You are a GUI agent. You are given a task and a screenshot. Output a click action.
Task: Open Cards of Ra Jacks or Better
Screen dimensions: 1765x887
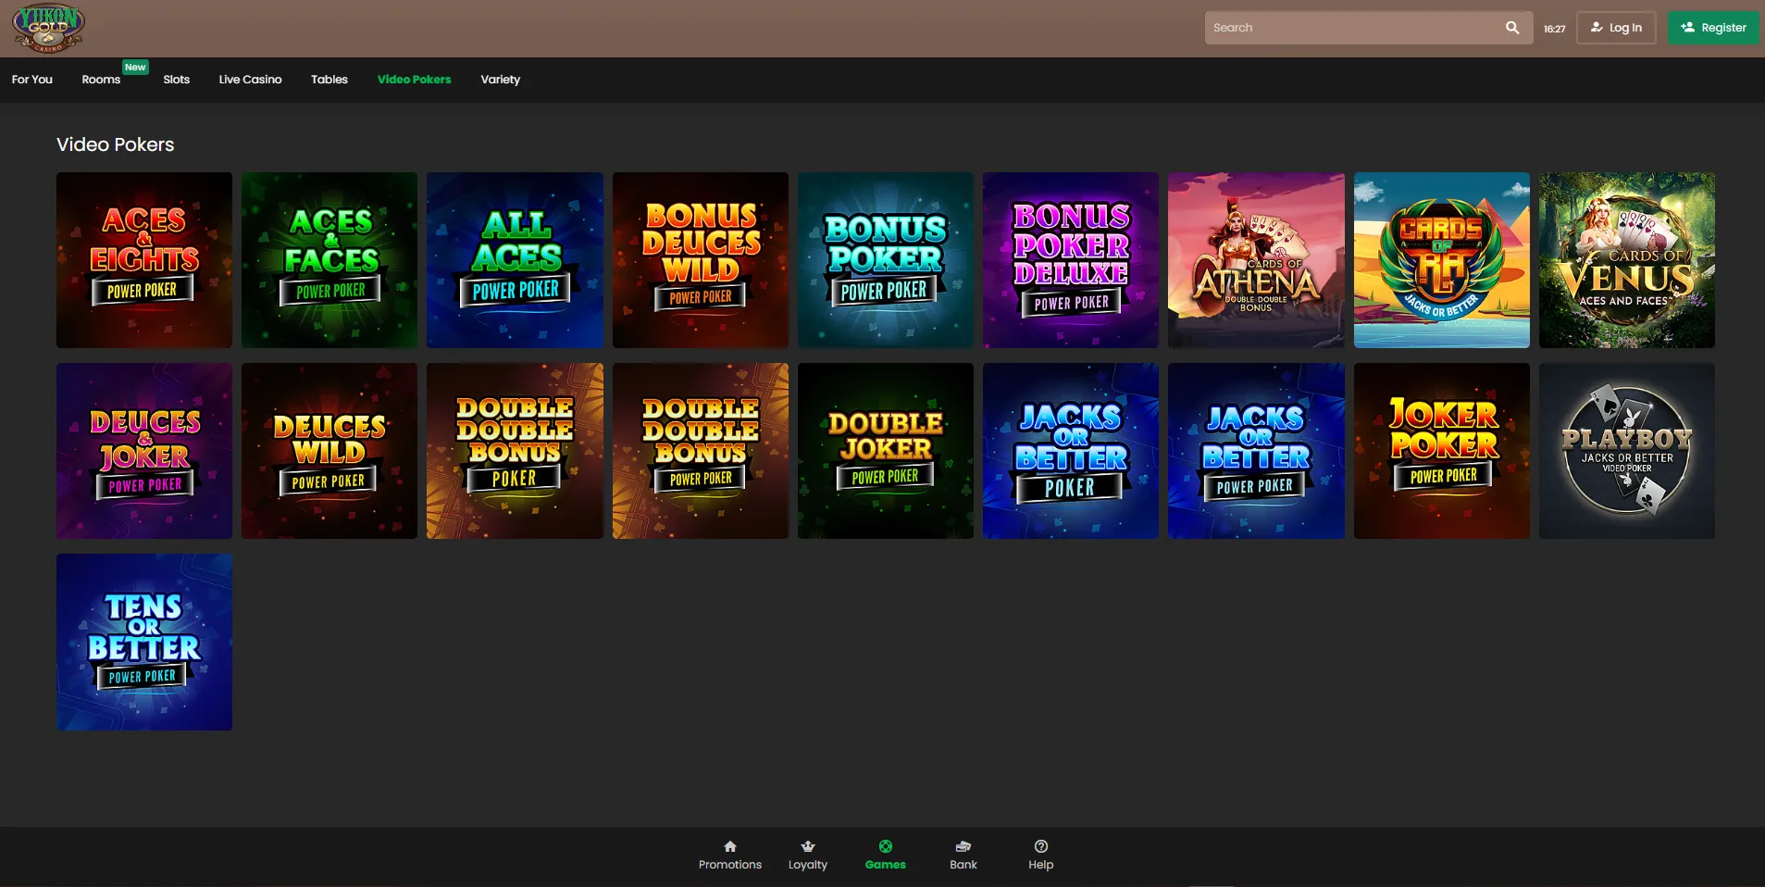[x=1442, y=260]
